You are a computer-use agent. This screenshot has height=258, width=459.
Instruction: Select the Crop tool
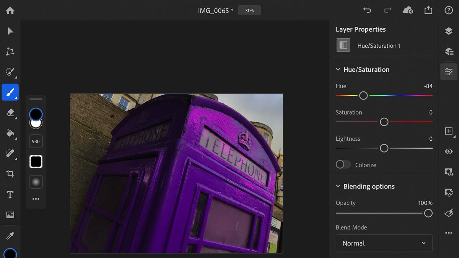click(x=10, y=174)
